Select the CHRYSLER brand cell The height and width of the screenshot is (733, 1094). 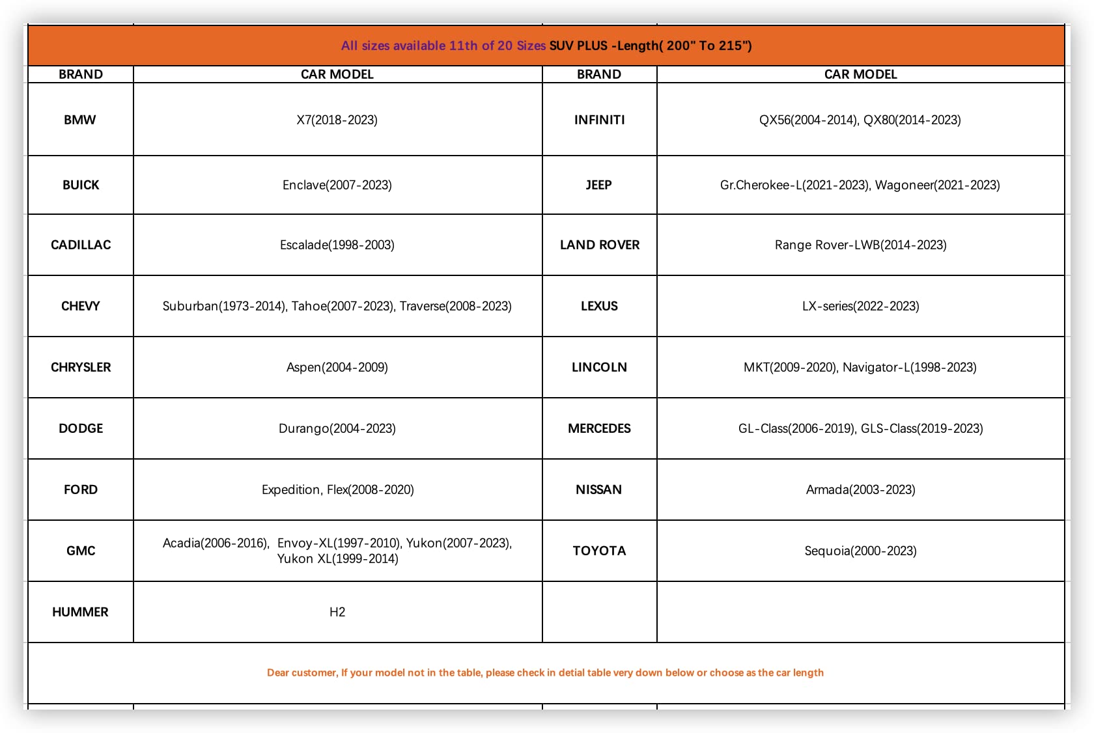pyautogui.click(x=81, y=367)
